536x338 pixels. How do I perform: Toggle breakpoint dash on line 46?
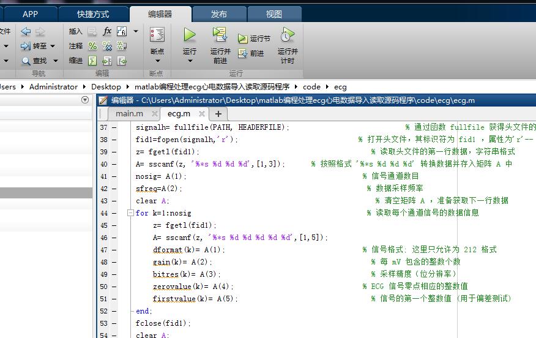[x=114, y=238]
